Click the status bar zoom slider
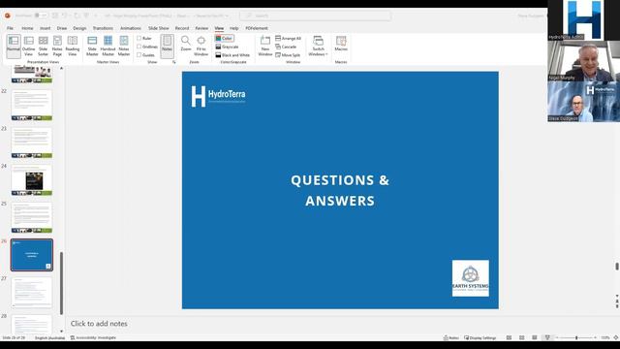This screenshot has width=620, height=349. coord(576,338)
